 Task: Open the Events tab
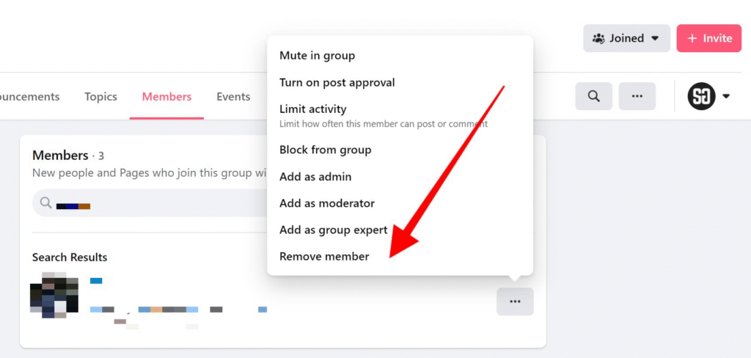pyautogui.click(x=233, y=97)
